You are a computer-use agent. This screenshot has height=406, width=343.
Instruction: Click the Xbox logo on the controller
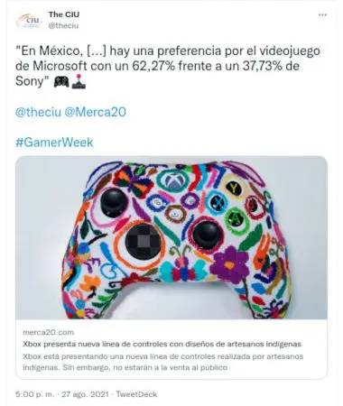pyautogui.click(x=172, y=180)
